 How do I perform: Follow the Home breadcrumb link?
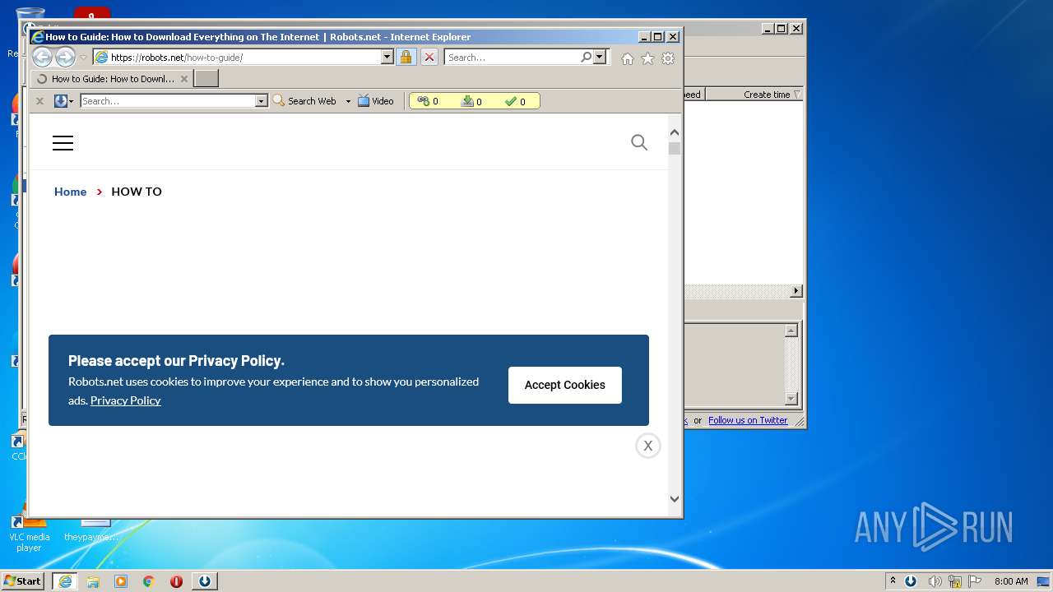[70, 192]
